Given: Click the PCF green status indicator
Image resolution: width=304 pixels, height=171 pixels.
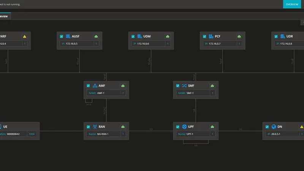Looking at the screenshot, I should tap(239, 36).
